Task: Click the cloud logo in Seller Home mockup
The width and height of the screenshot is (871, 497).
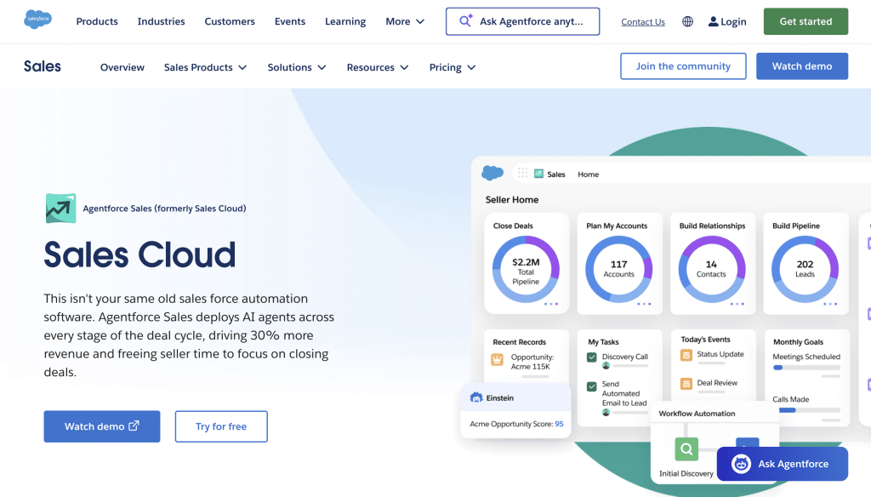Action: click(492, 173)
